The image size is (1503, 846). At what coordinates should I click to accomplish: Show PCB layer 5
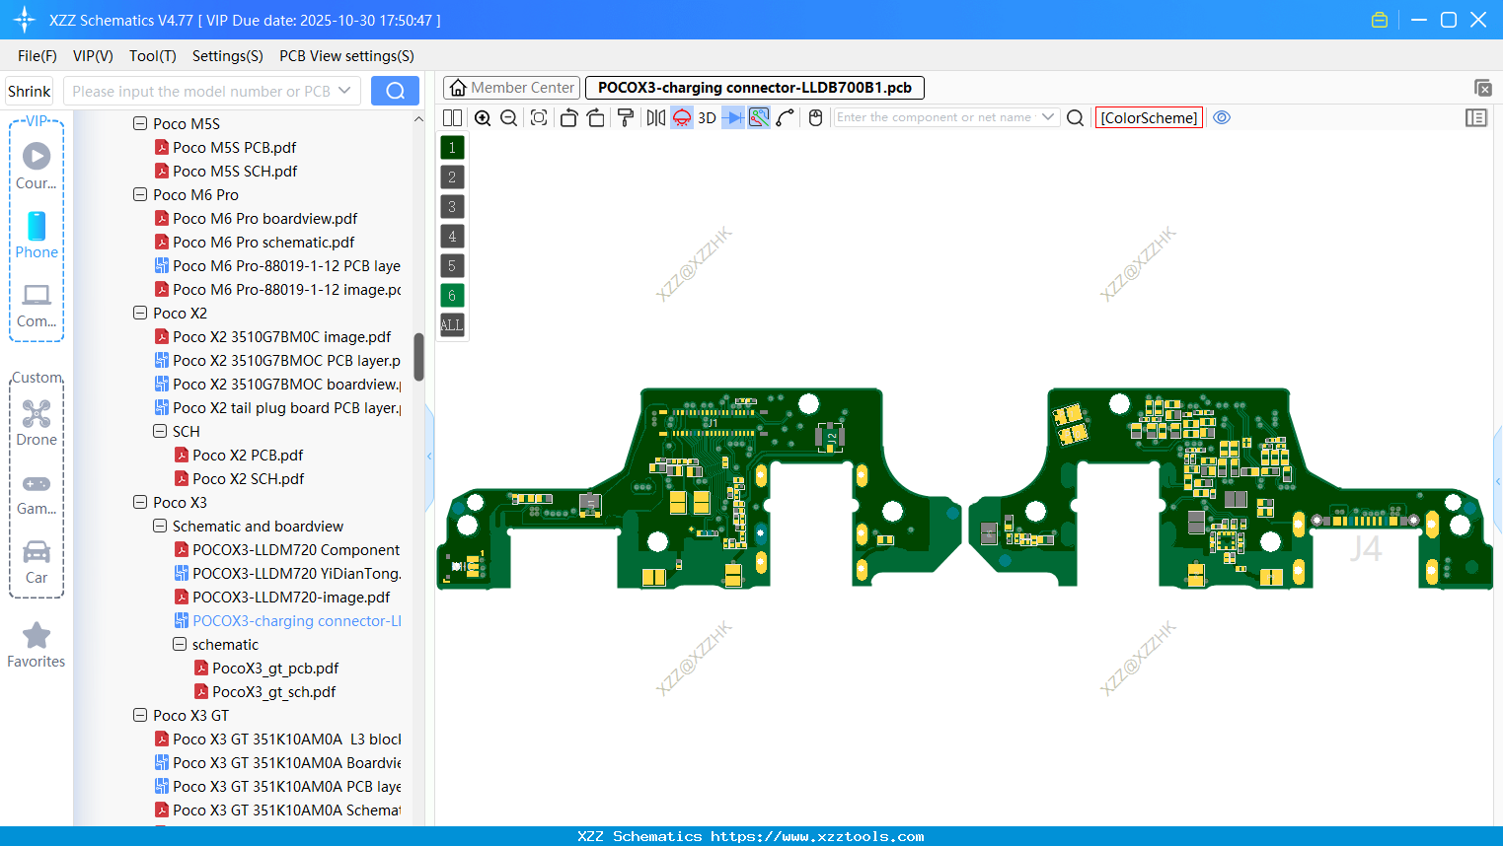(452, 266)
